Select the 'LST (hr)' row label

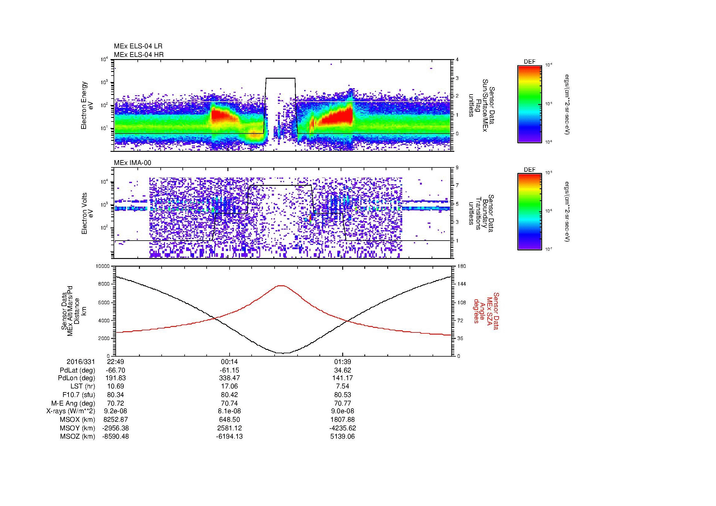[x=83, y=387]
